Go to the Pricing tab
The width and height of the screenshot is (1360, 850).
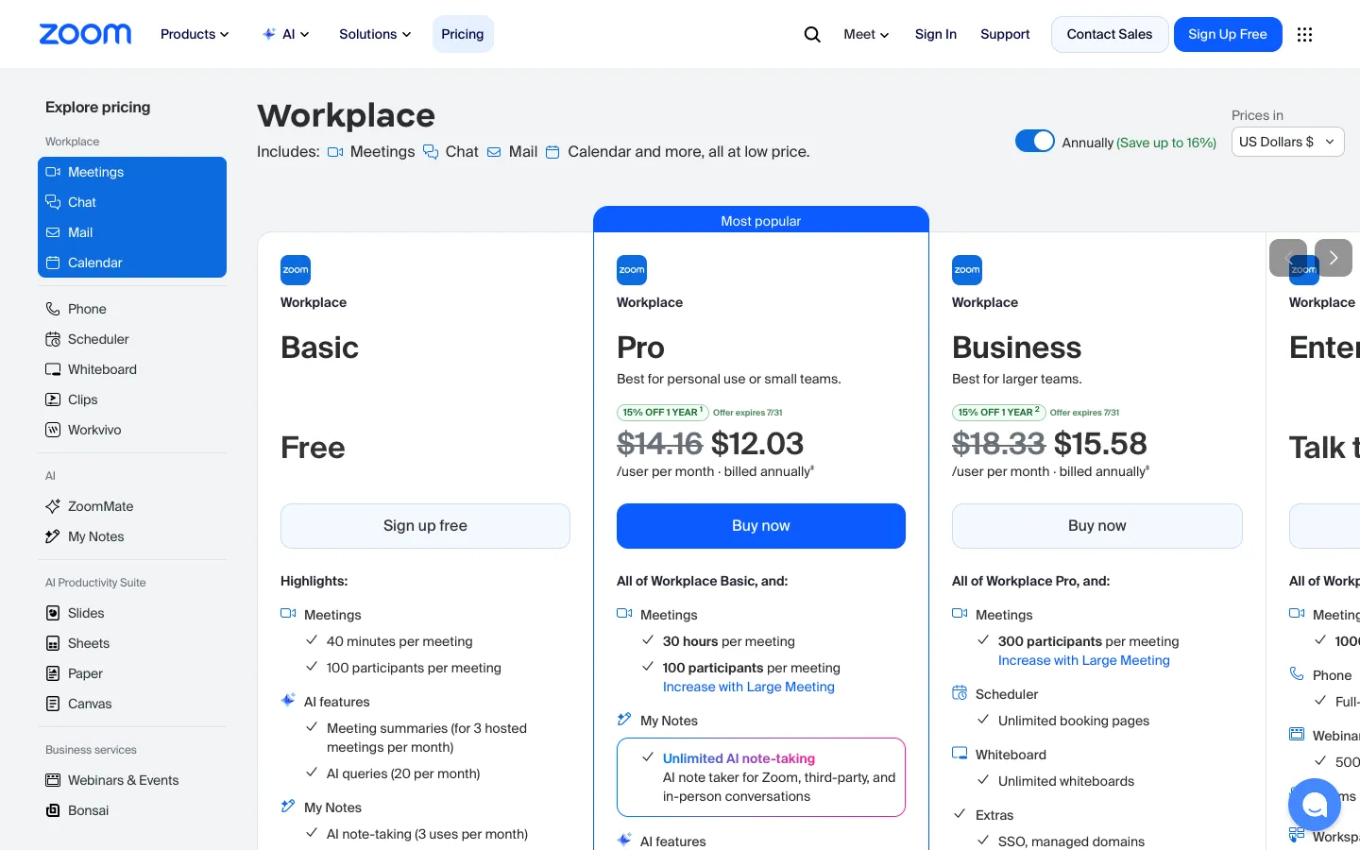point(463,34)
